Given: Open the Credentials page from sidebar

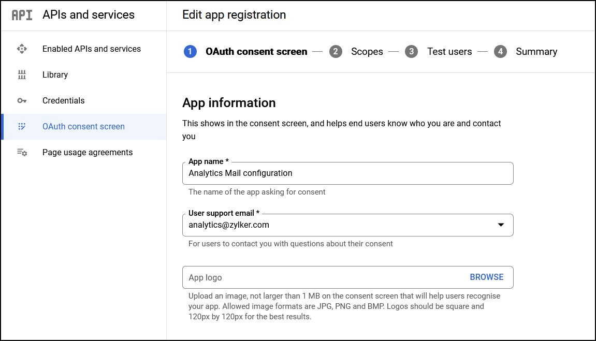Looking at the screenshot, I should pos(63,100).
